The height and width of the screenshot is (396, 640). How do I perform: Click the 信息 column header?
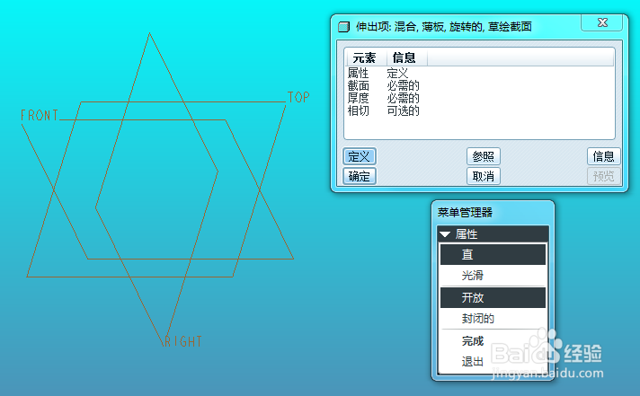coord(406,57)
